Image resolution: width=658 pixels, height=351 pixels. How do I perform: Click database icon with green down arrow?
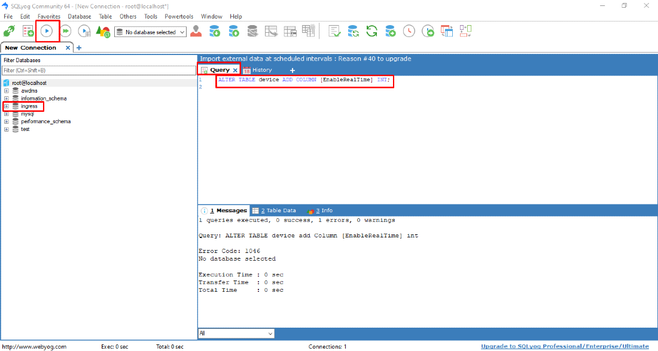215,31
